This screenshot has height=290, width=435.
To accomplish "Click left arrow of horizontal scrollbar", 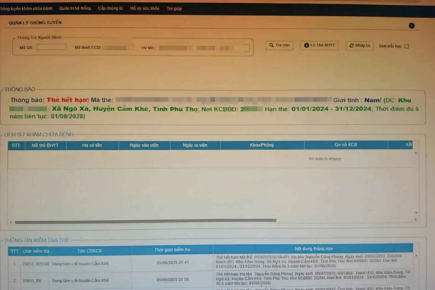I will pos(11,222).
